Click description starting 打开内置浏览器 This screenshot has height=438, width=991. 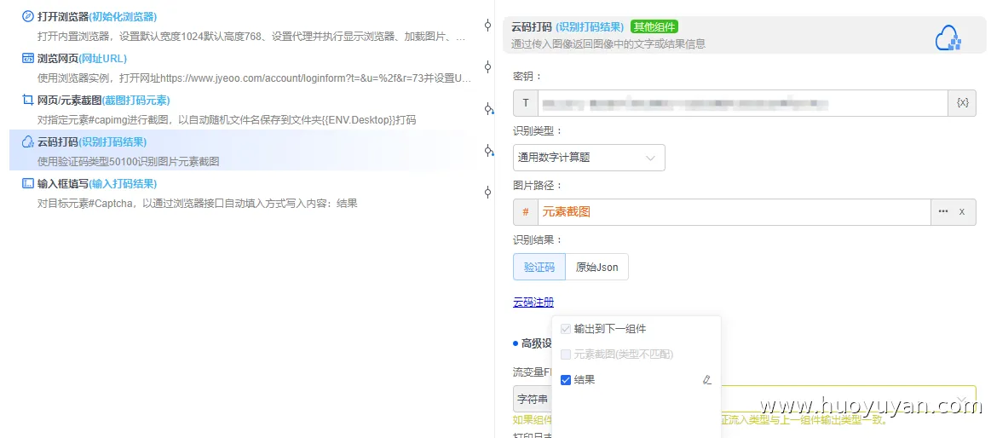click(x=251, y=37)
